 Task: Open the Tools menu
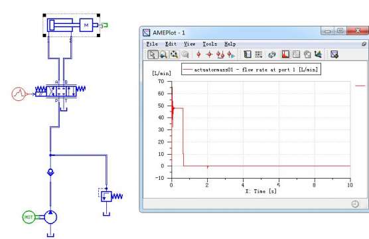coord(210,44)
